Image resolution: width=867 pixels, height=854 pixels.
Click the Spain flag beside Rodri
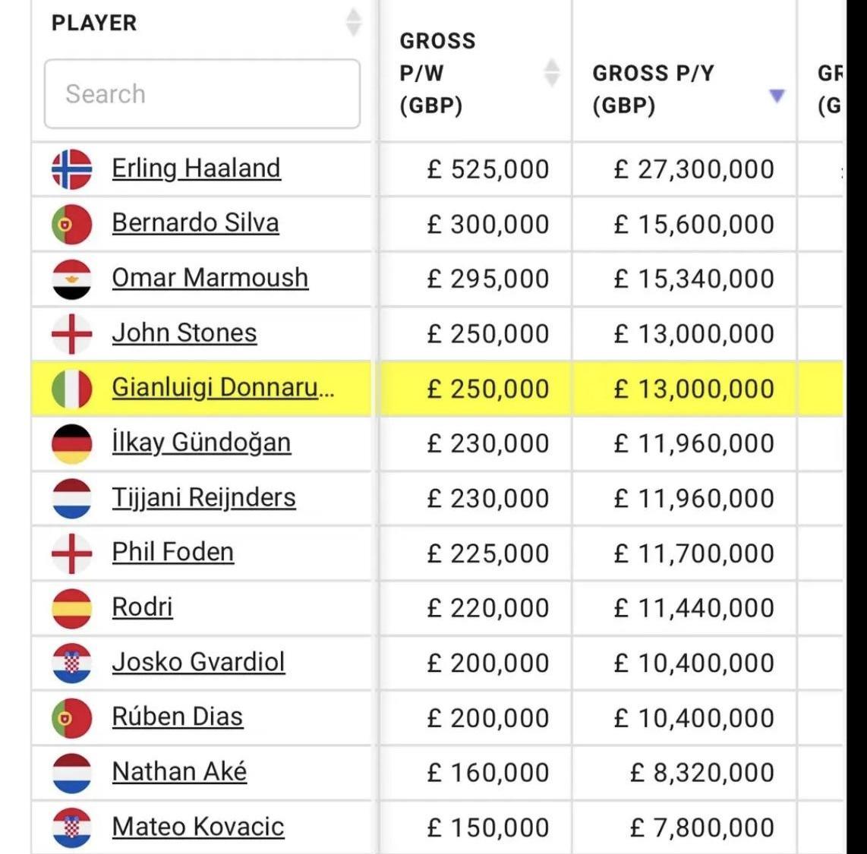[x=71, y=608]
